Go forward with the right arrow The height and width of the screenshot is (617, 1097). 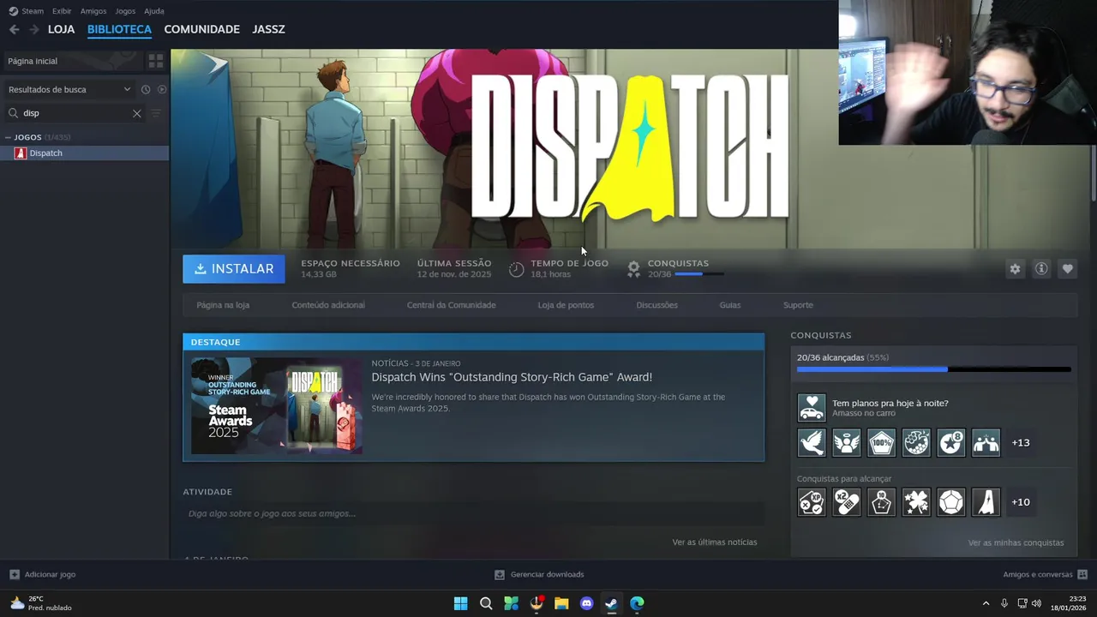pos(34,29)
